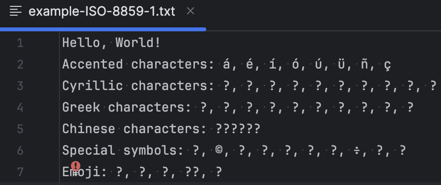Click line number 3 in the gutter
Image resolution: width=441 pixels, height=185 pixels.
[20, 86]
